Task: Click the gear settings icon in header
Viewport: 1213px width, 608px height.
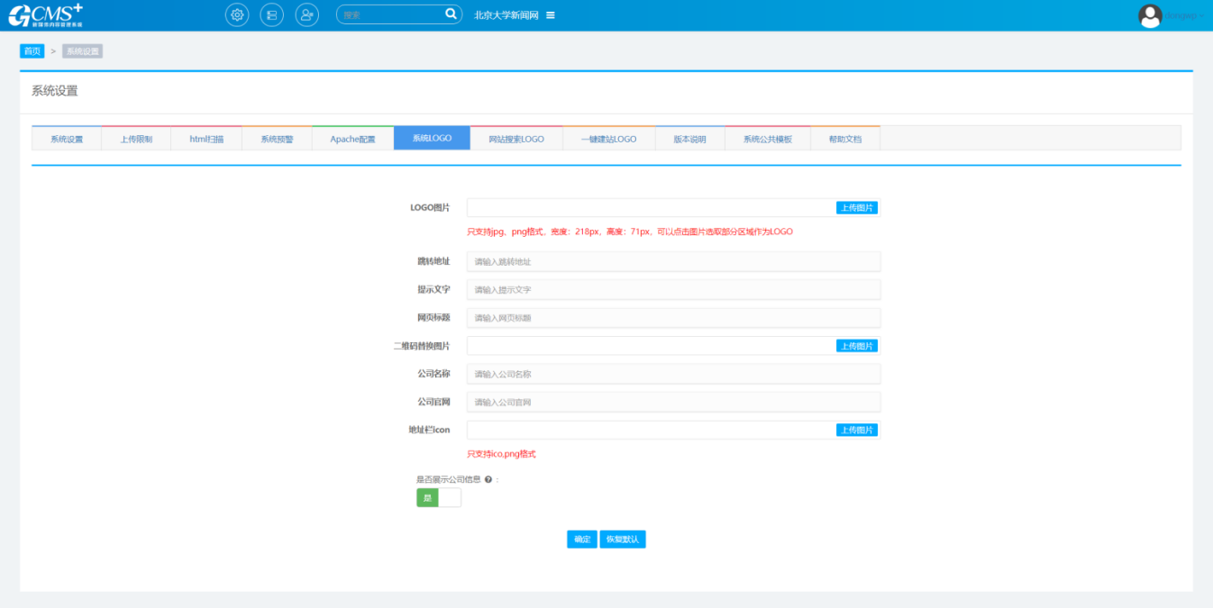Action: pos(237,15)
